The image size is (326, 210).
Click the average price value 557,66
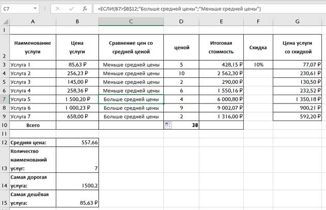click(77, 142)
